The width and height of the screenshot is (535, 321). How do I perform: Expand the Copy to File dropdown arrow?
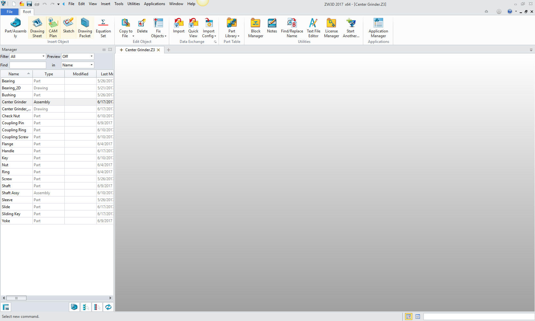click(x=133, y=36)
